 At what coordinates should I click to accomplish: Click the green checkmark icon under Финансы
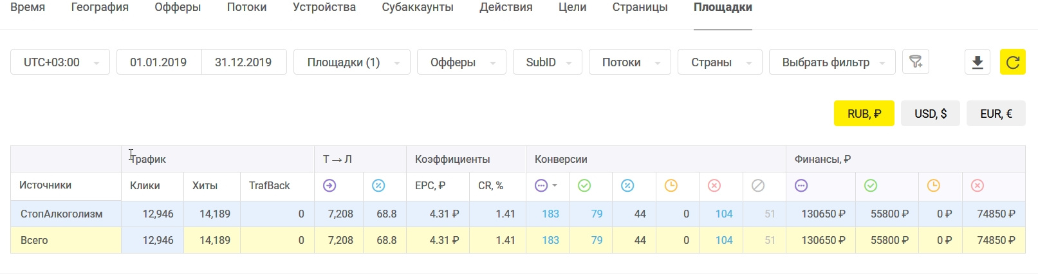pyautogui.click(x=871, y=185)
